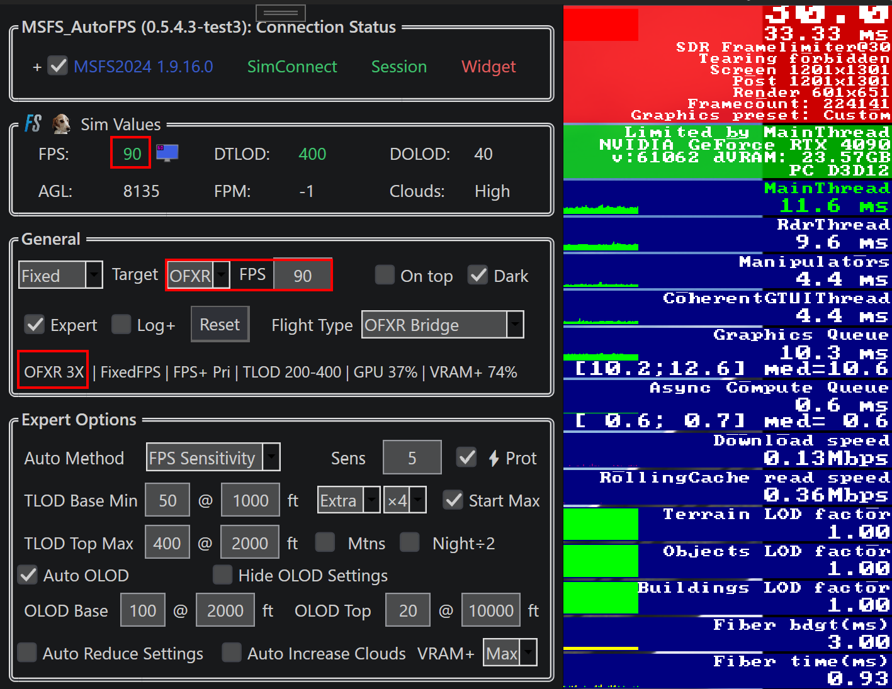Open the FPS Sensitivity Auto Method dropdown
Viewport: 892px width, 689px height.
(x=213, y=457)
